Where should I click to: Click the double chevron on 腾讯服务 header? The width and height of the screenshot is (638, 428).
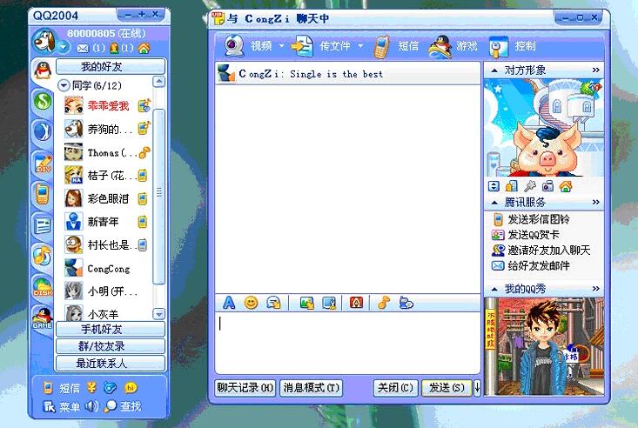coord(595,202)
